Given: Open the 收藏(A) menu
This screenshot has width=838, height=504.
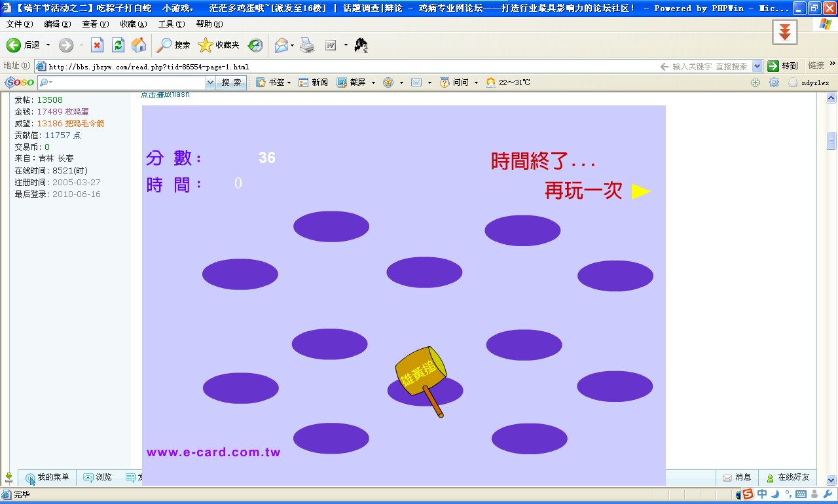Looking at the screenshot, I should pos(134,24).
